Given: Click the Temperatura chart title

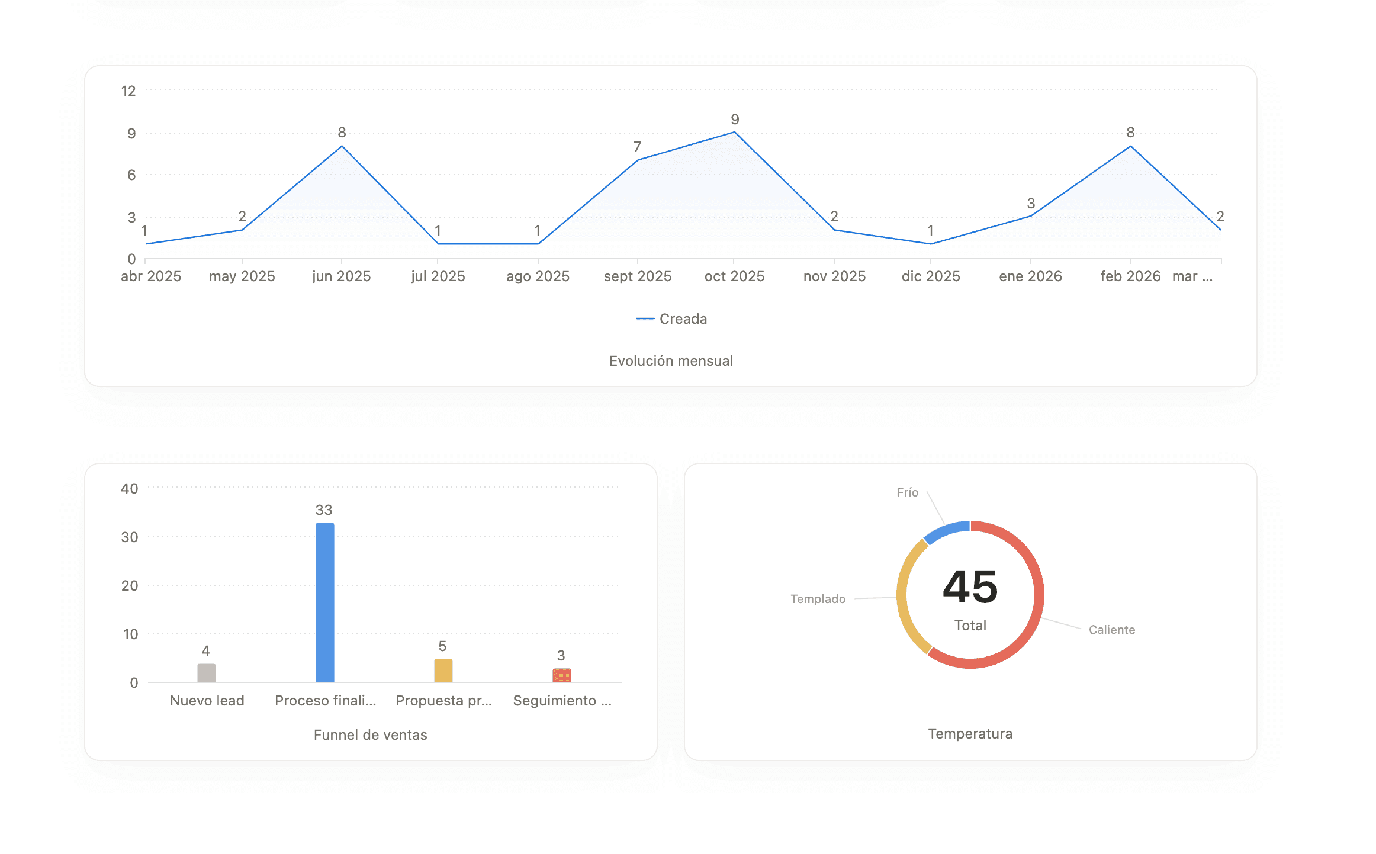Looking at the screenshot, I should (970, 734).
